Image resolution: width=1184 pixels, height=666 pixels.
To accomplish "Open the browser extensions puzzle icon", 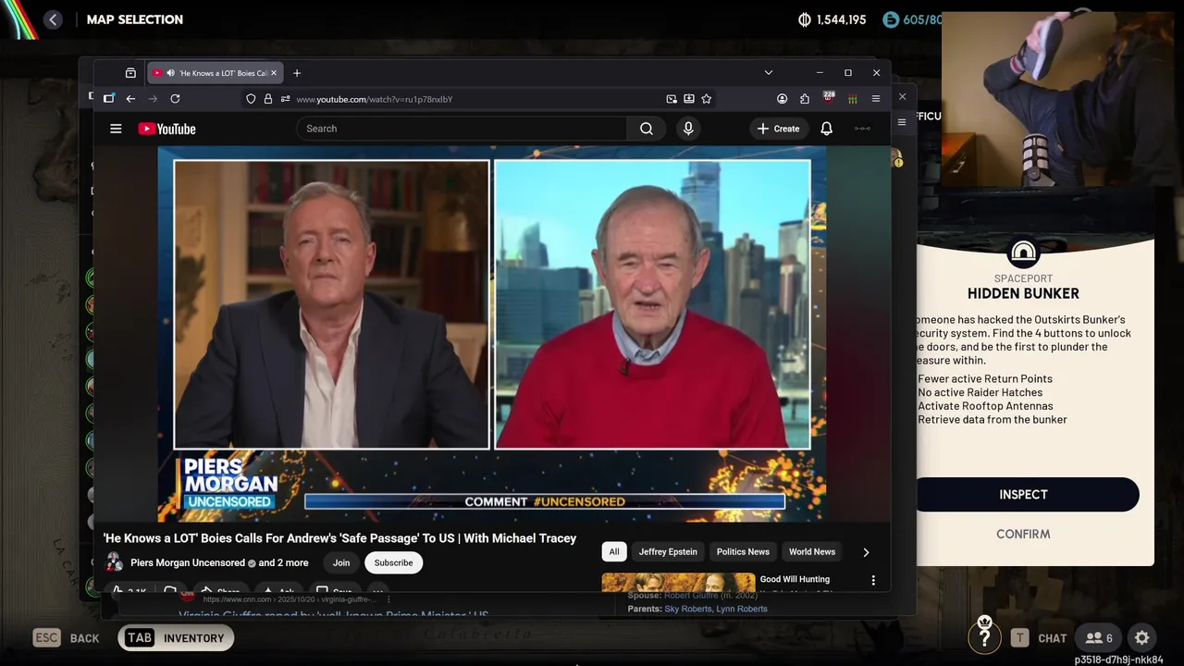I will point(805,99).
